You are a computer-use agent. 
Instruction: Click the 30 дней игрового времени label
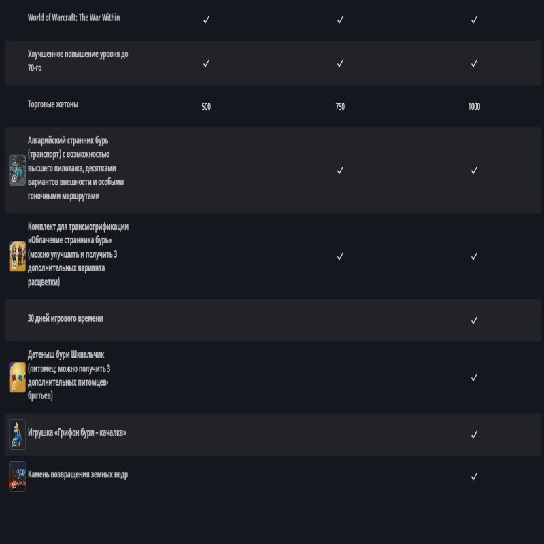point(65,318)
